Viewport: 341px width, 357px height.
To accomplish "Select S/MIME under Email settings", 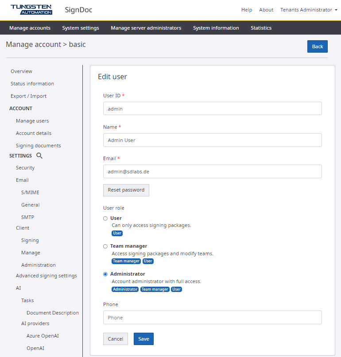I will point(30,192).
